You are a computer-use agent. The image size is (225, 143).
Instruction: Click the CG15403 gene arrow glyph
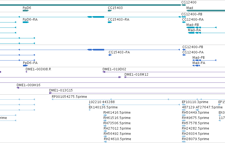click(110, 11)
